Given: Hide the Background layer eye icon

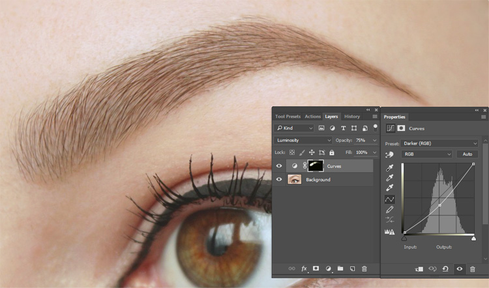Looking at the screenshot, I should [279, 179].
